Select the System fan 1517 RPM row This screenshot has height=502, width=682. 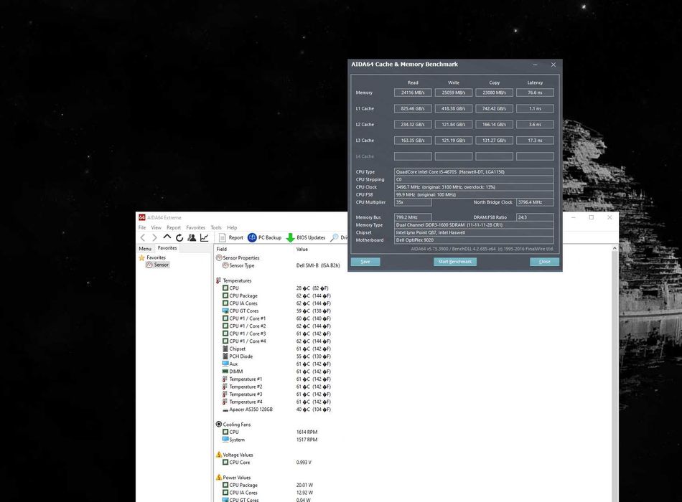[x=270, y=440]
